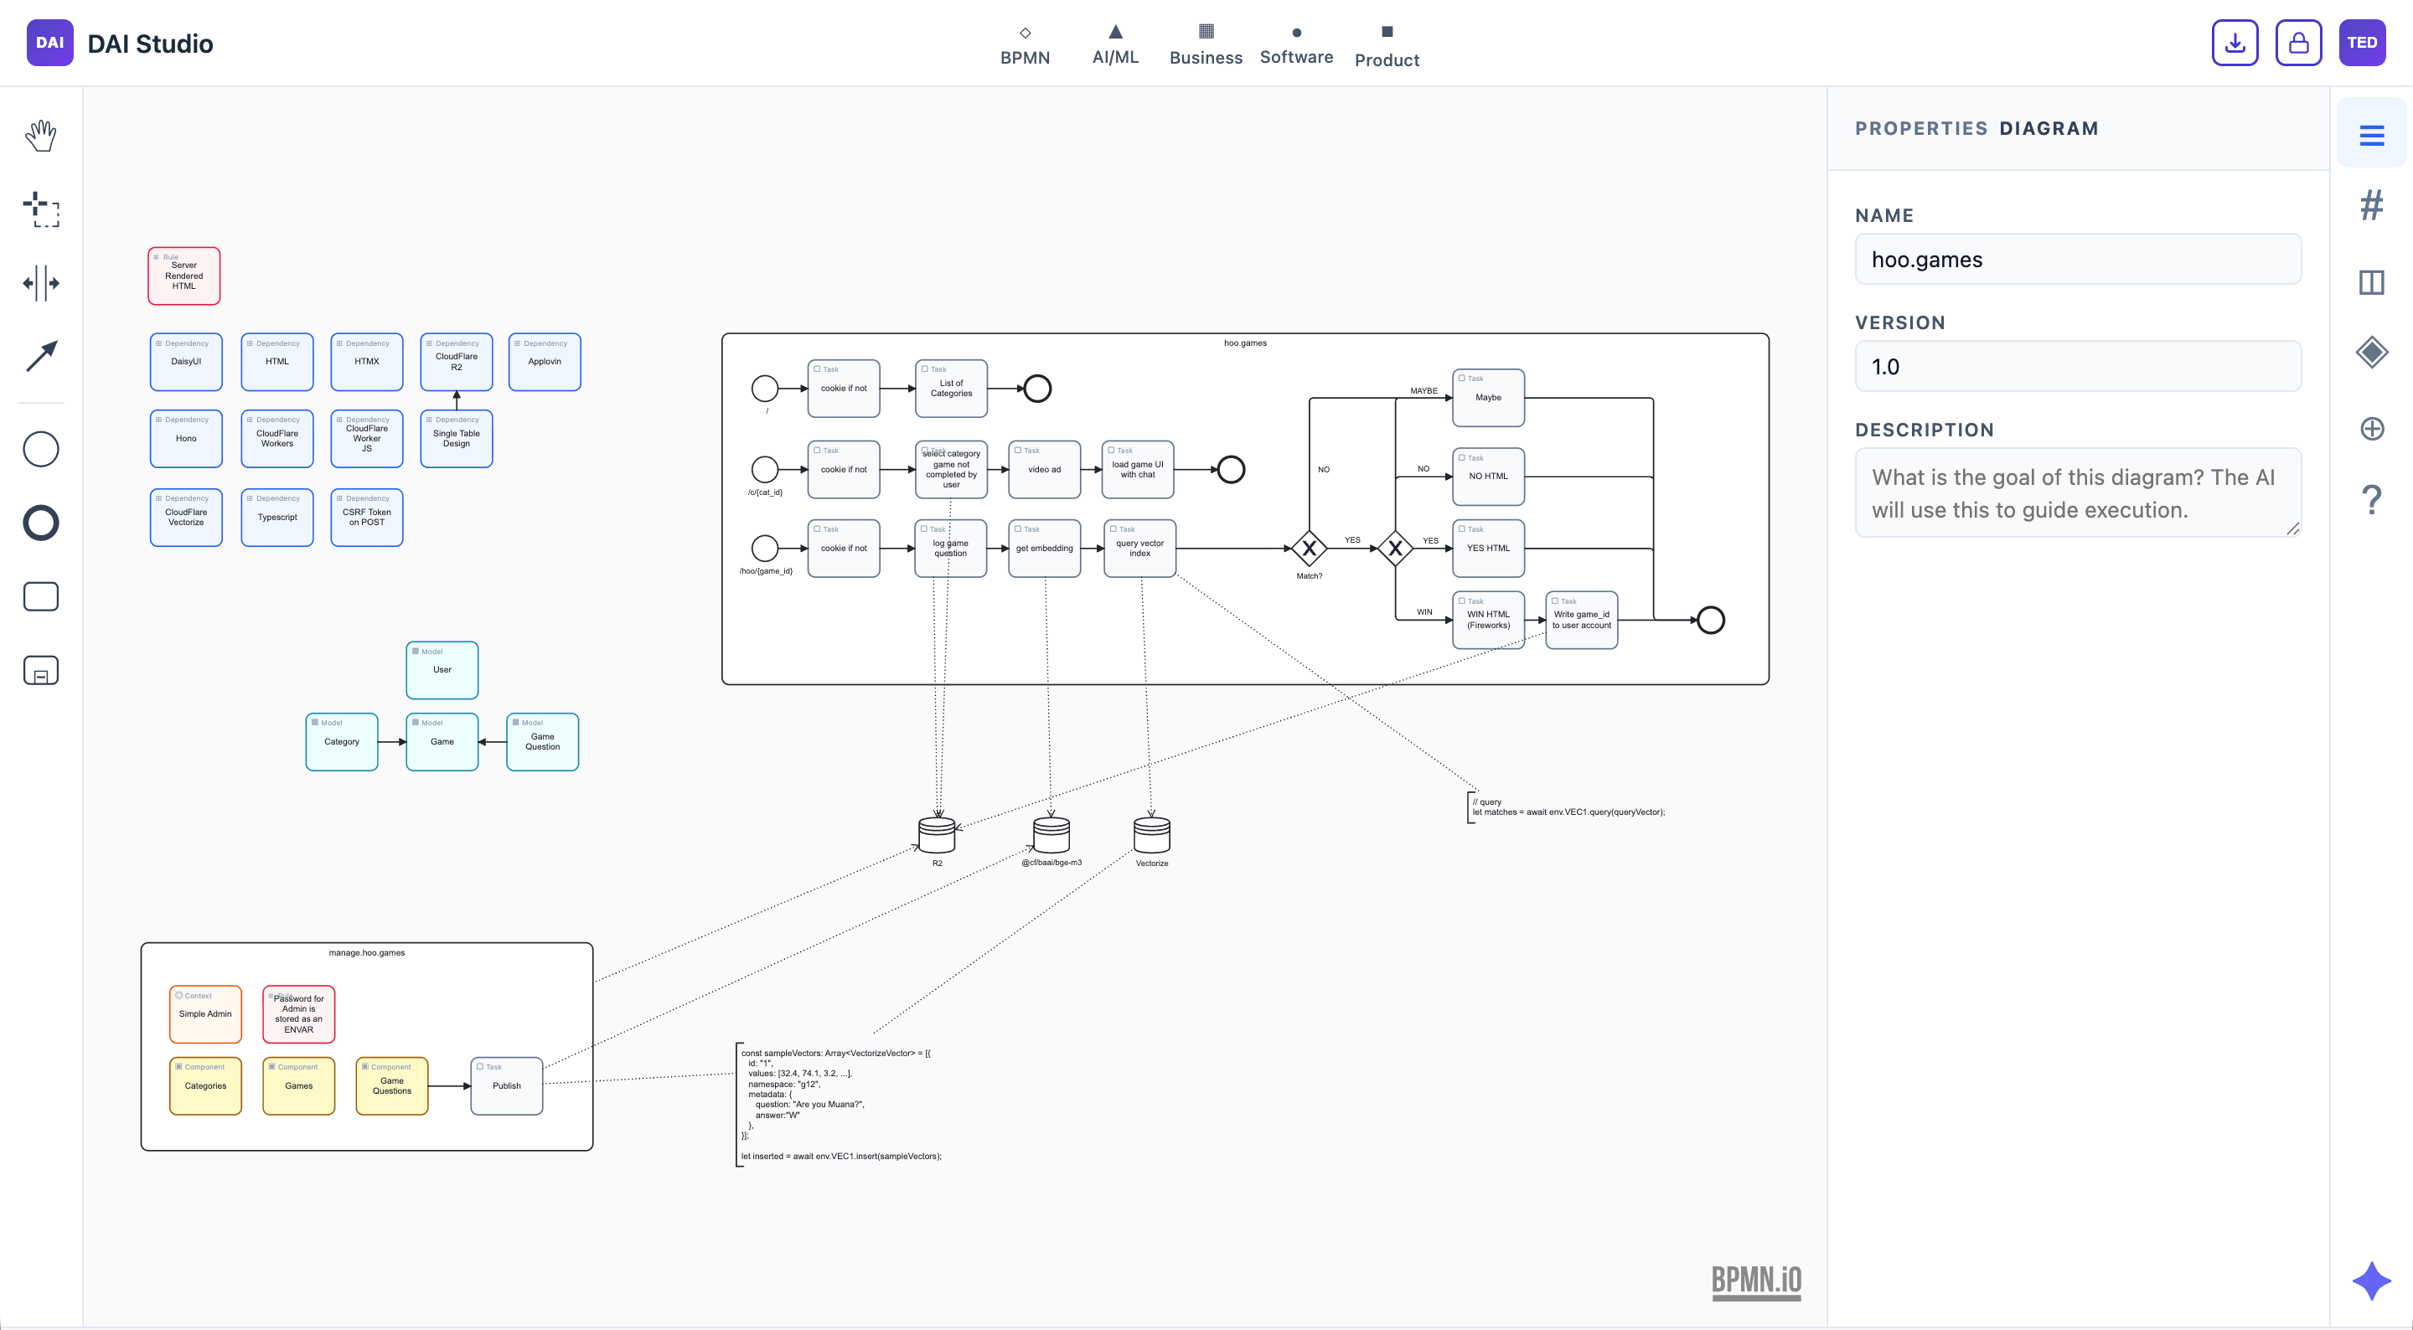Click the download diagram button
The width and height of the screenshot is (2413, 1330).
(x=2235, y=43)
